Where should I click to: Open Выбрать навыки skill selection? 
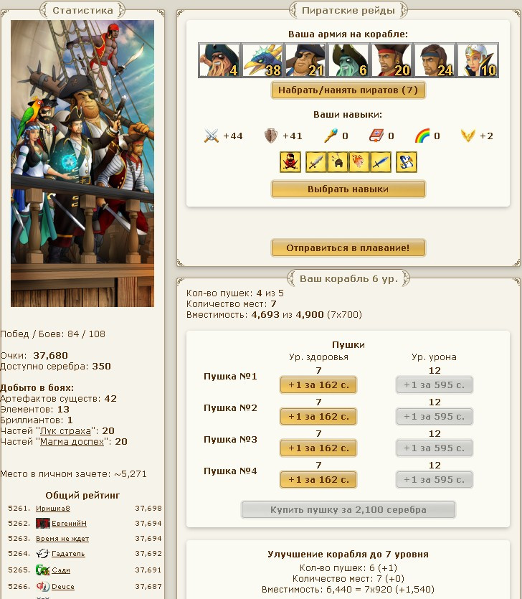pos(348,189)
